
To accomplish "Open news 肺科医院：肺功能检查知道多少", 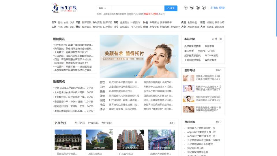I will tap(71, 63).
